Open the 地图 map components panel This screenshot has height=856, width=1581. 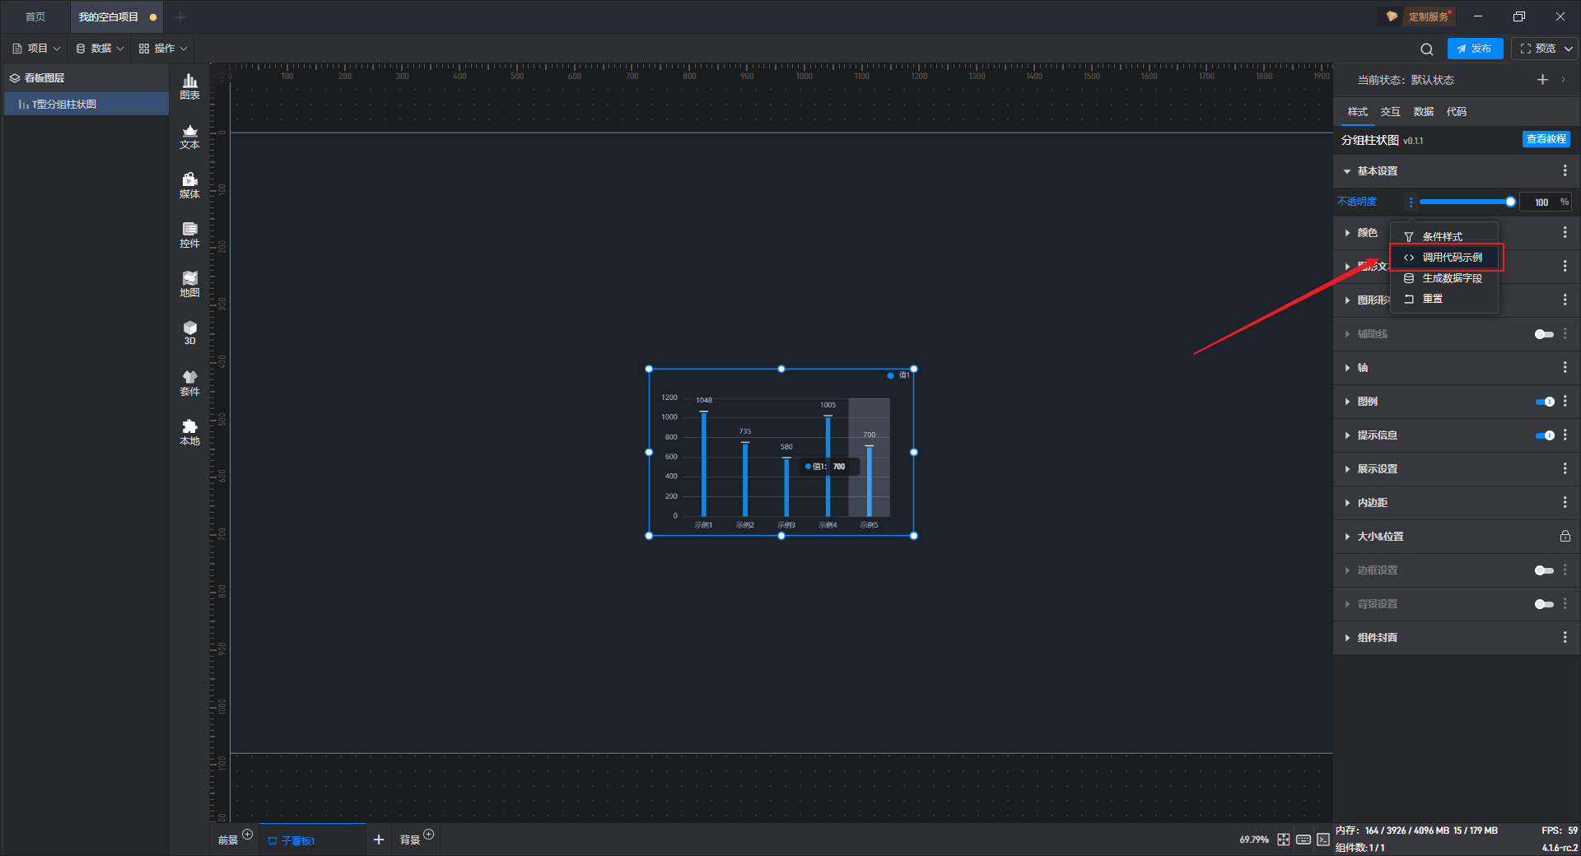tap(189, 285)
